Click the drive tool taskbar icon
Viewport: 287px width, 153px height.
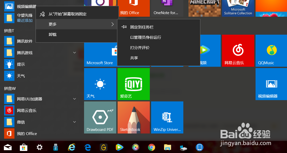pyautogui.click(x=183, y=148)
